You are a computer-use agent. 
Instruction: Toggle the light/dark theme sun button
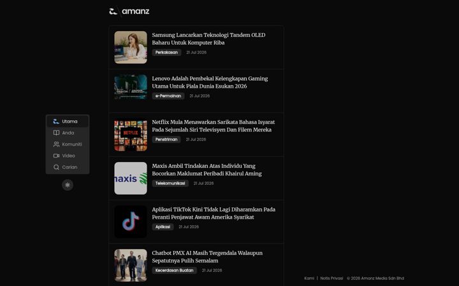tap(68, 185)
